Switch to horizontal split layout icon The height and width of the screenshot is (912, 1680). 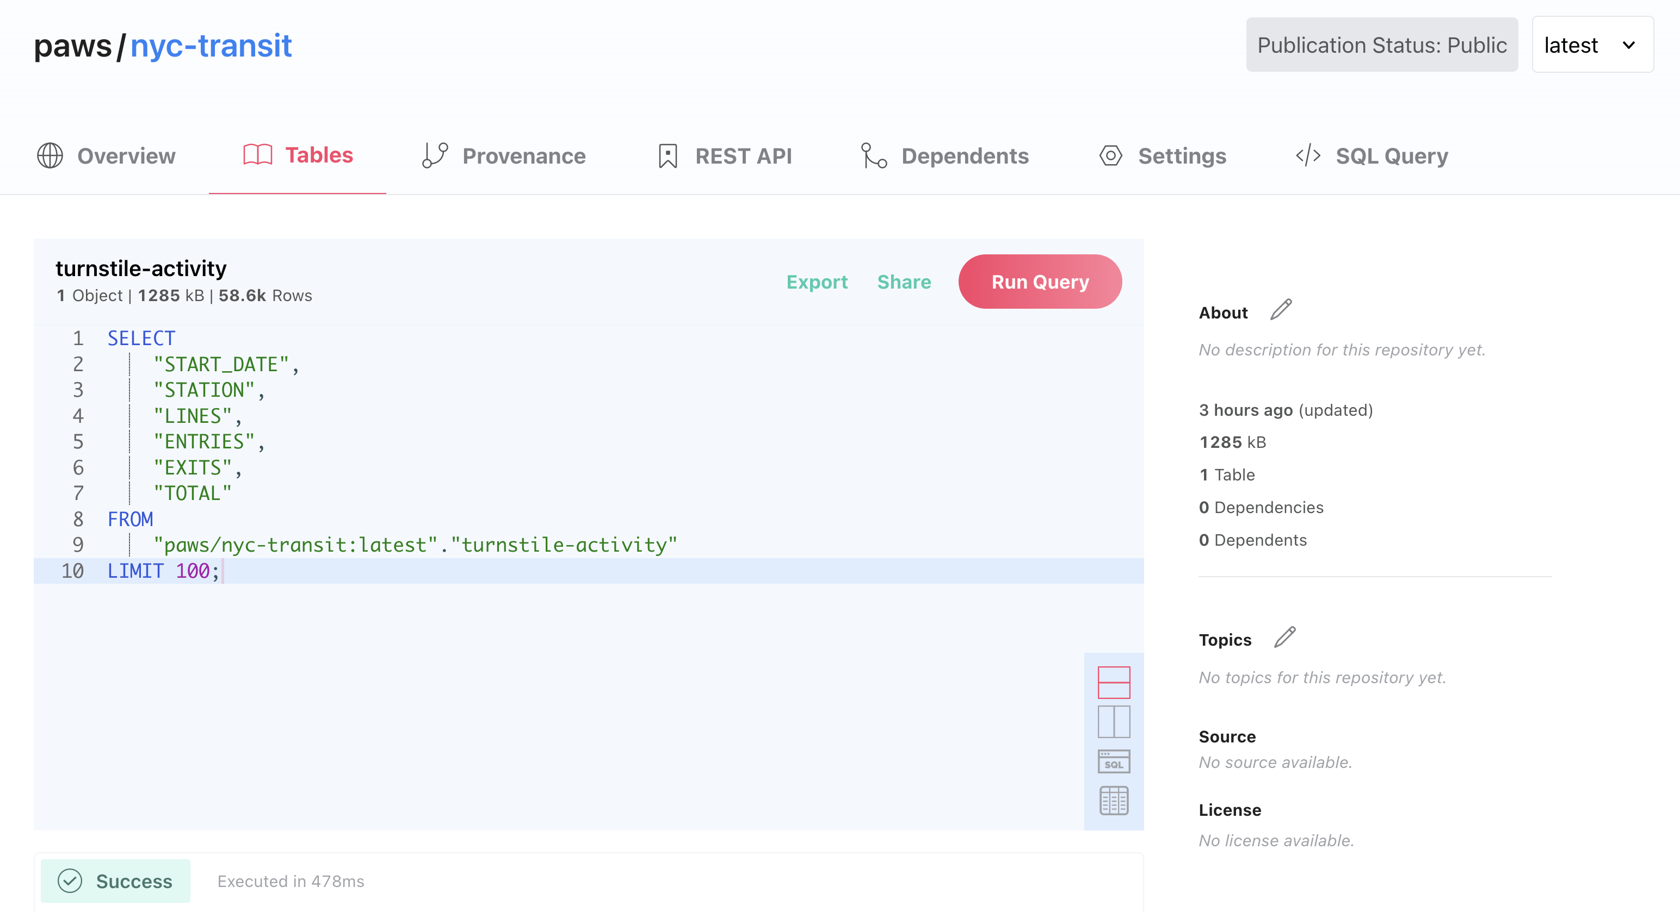point(1114,682)
